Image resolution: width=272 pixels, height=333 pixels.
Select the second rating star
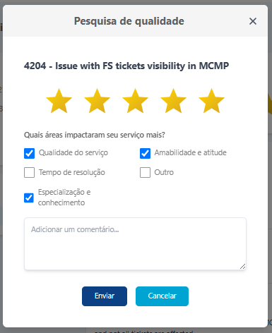(x=97, y=101)
